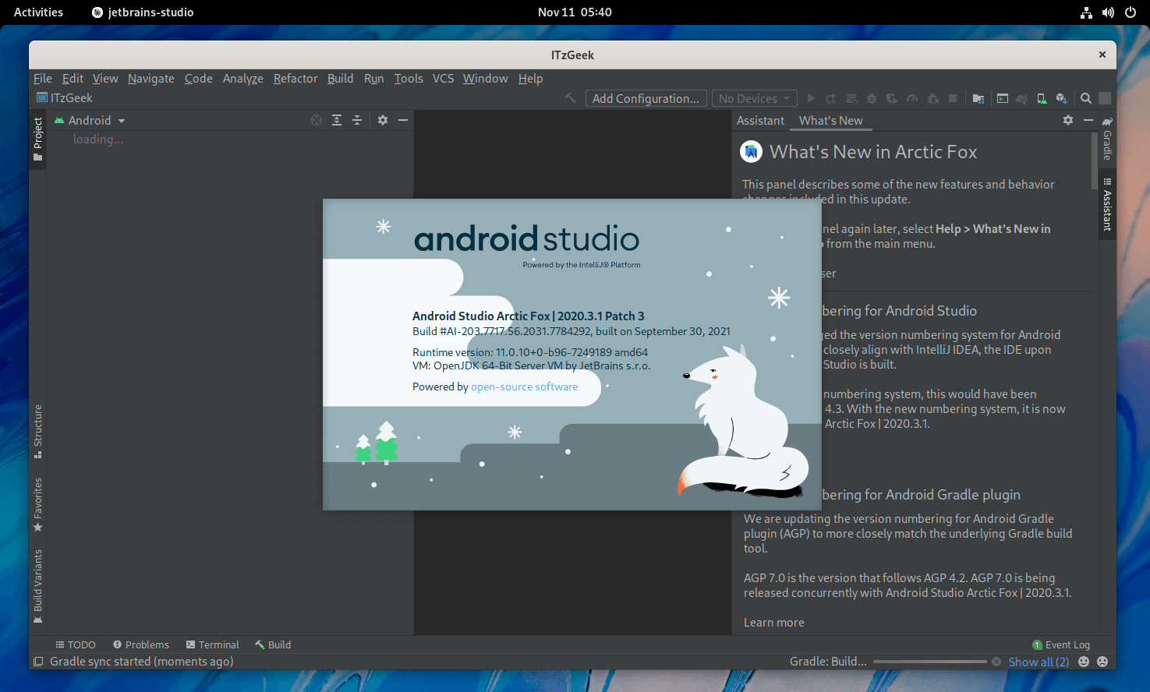Click Select Opened File target icon

[317, 120]
